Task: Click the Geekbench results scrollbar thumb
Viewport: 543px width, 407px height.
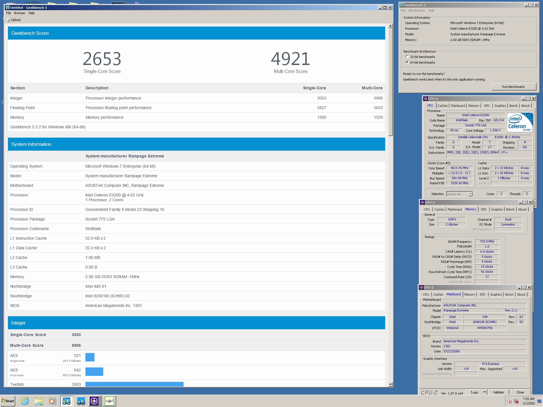Action: (390, 82)
